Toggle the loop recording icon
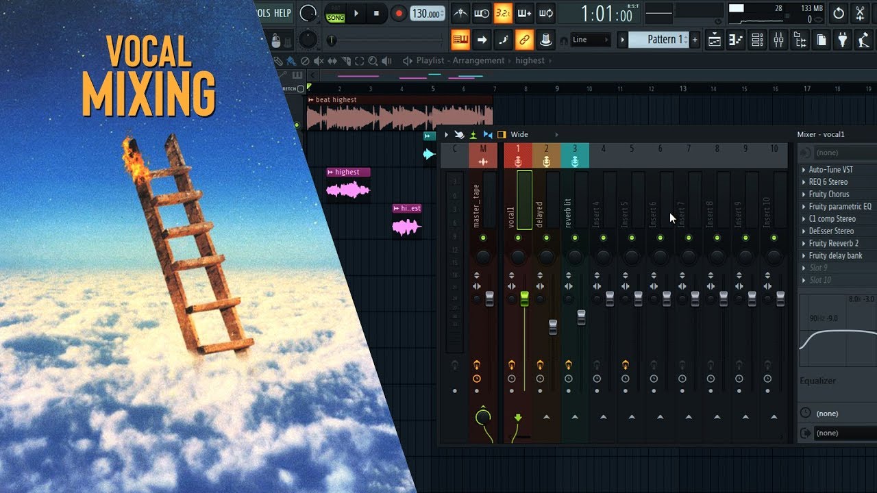 click(545, 13)
